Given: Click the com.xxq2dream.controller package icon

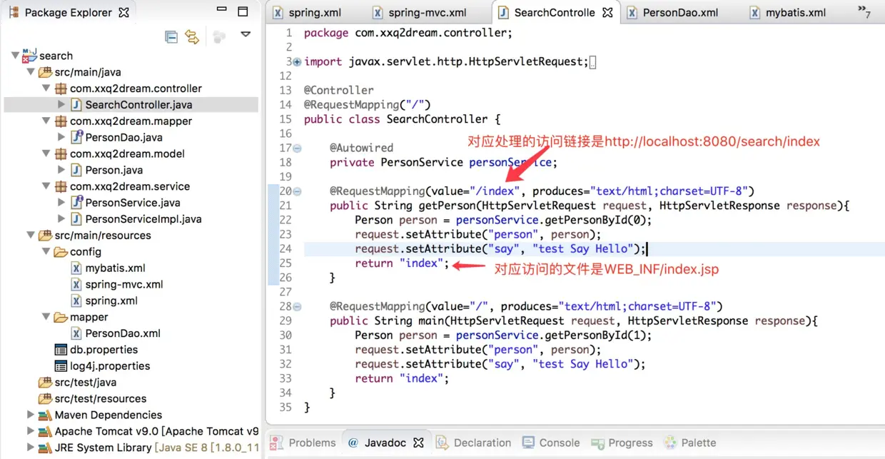Looking at the screenshot, I should coord(61,89).
